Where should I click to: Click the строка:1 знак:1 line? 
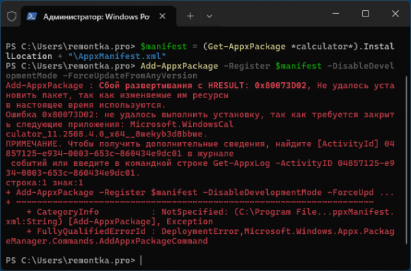pyautogui.click(x=45, y=182)
